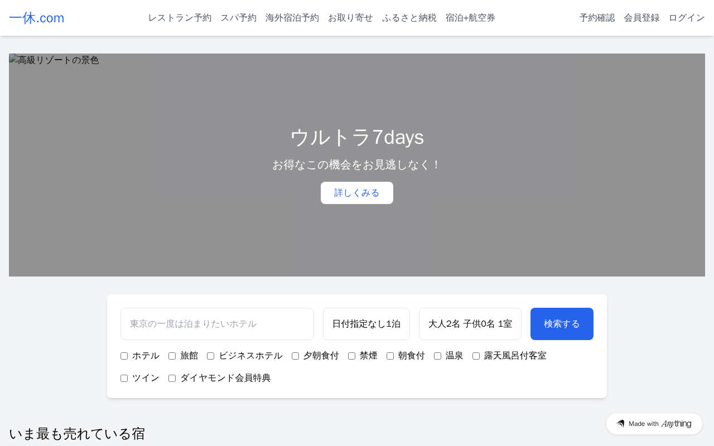Go to スパ予約 in navigation

pyautogui.click(x=238, y=18)
